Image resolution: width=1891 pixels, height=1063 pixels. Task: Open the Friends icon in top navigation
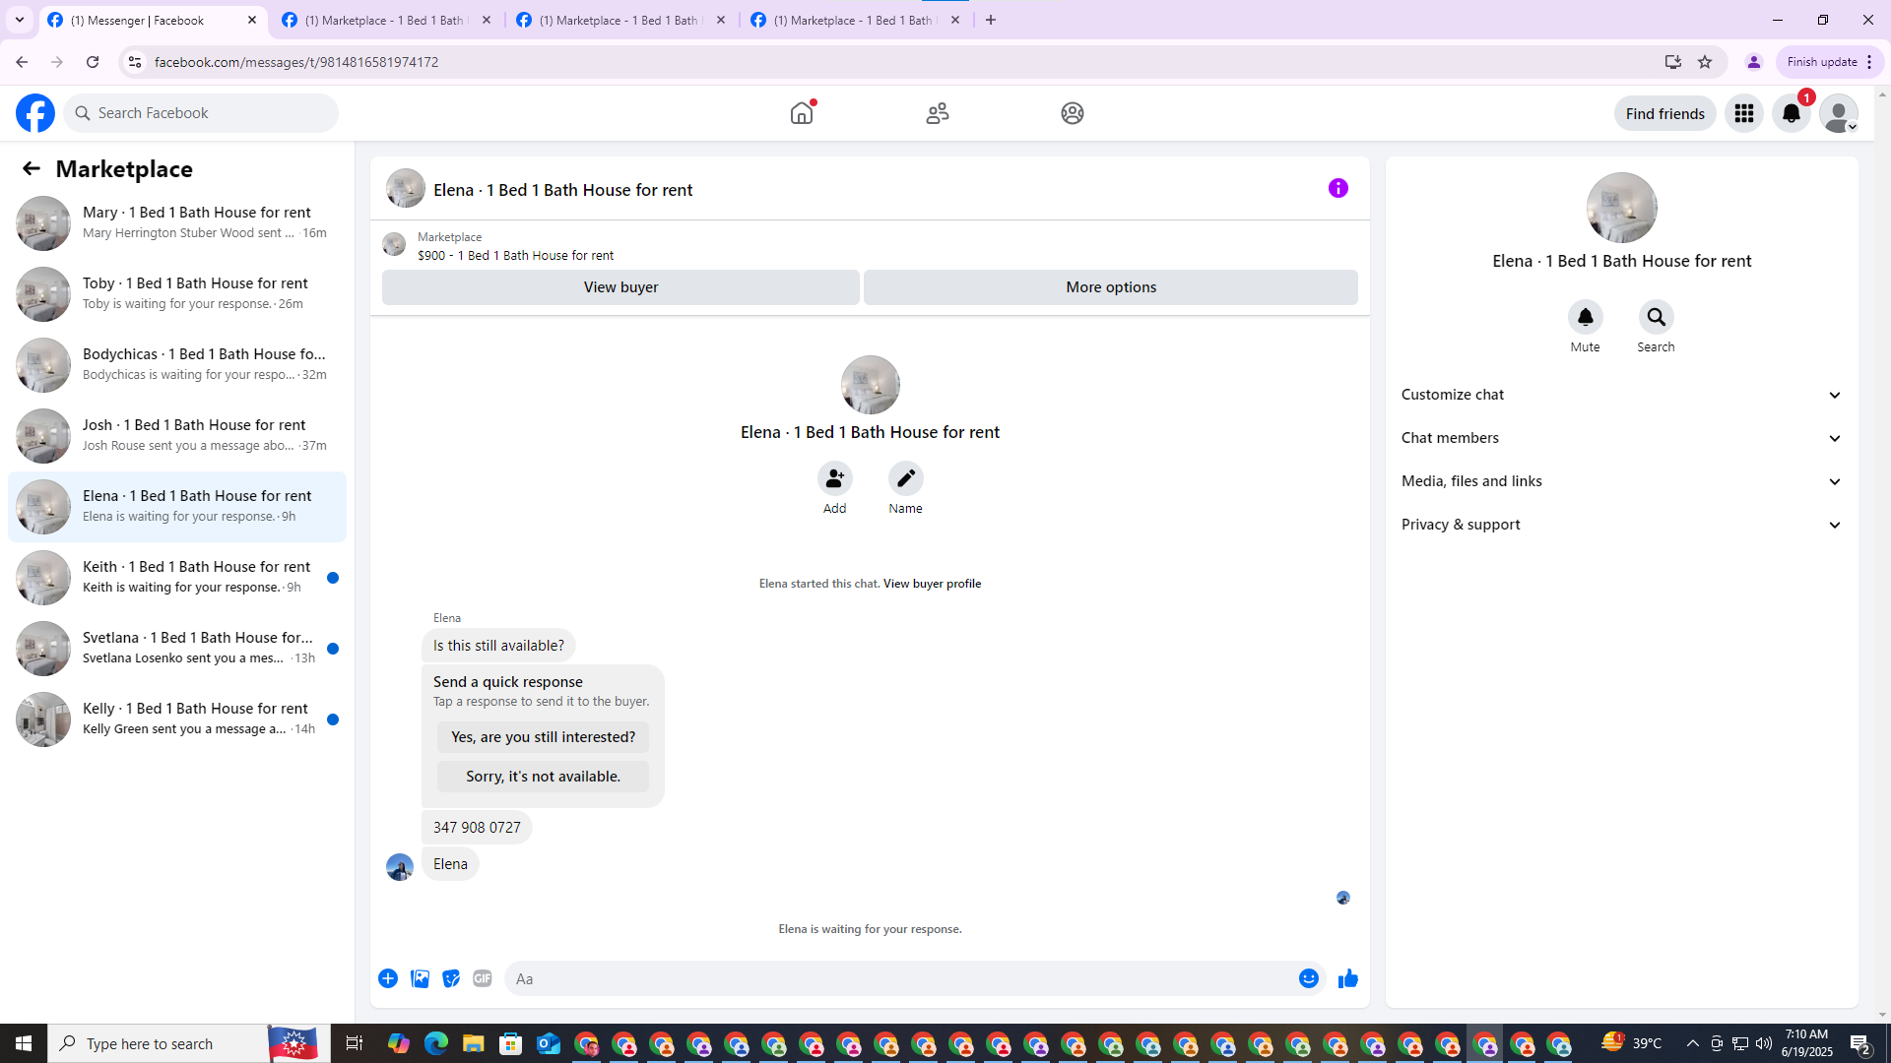coord(938,113)
